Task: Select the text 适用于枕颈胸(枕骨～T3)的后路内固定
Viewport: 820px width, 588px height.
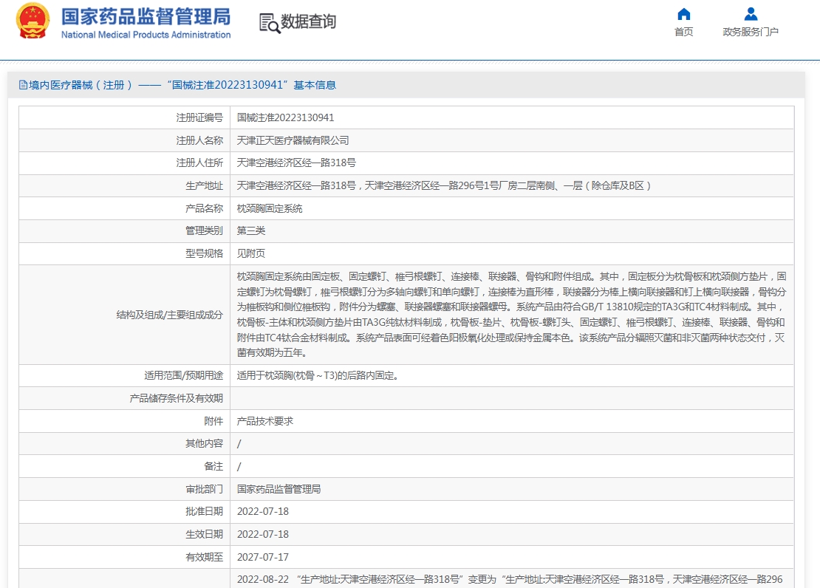Action: click(318, 375)
